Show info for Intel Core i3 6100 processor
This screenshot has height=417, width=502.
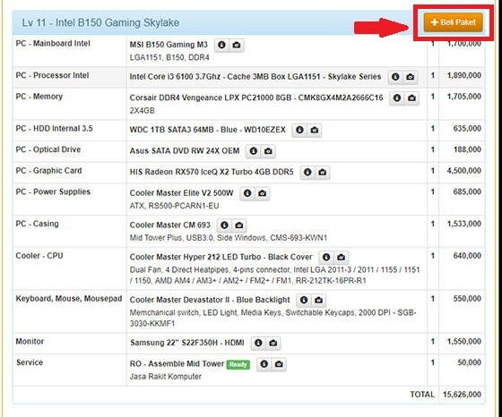click(x=395, y=77)
